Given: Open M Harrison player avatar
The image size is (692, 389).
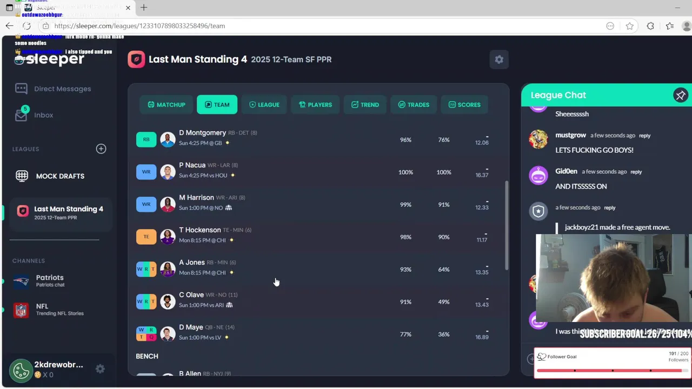Looking at the screenshot, I should pos(168,204).
